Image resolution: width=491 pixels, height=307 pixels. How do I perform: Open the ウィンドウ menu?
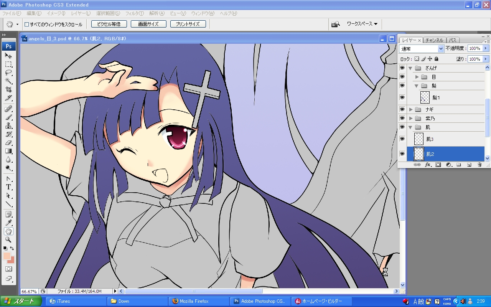[203, 13]
